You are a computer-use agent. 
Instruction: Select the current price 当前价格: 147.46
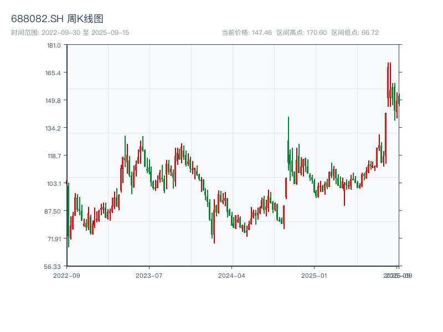click(x=246, y=33)
